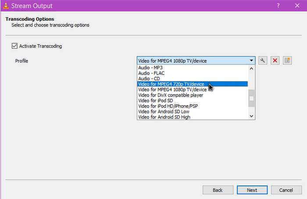This screenshot has height=199, width=307.
Task: Click the profile list scrollbar thumb
Action: (x=251, y=99)
